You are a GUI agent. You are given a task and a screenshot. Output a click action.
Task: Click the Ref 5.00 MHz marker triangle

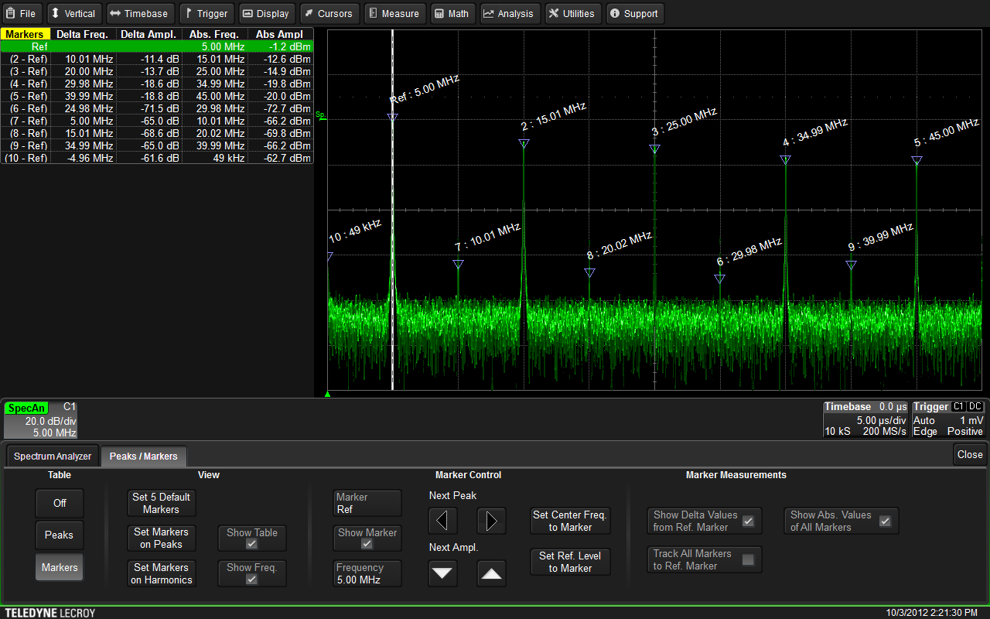392,117
